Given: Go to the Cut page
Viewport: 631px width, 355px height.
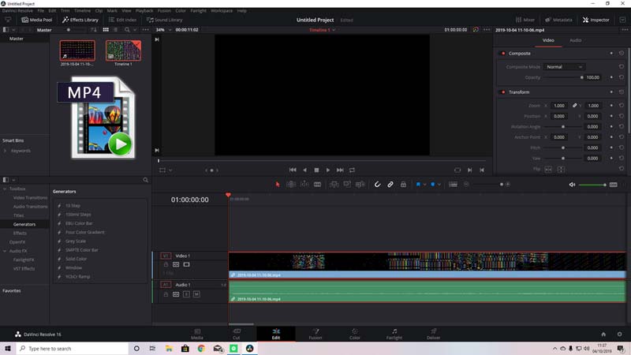Looking at the screenshot, I should pyautogui.click(x=236, y=334).
